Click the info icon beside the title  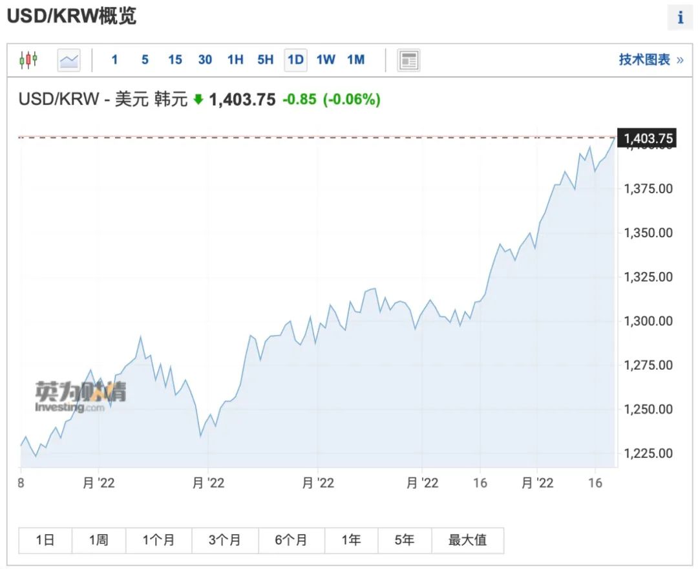pyautogui.click(x=680, y=18)
